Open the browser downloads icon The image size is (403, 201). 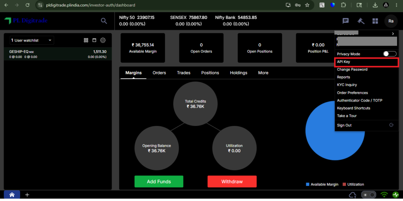375,5
